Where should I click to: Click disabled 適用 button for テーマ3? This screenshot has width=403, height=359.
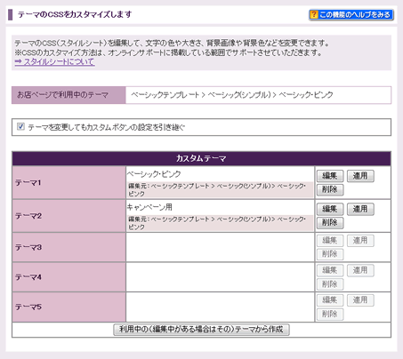click(x=360, y=241)
